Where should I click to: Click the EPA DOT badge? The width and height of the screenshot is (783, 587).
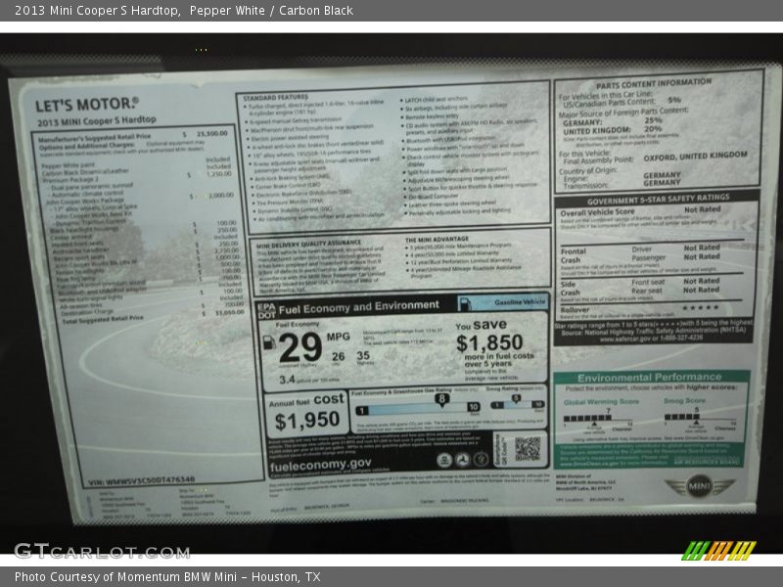coord(266,308)
